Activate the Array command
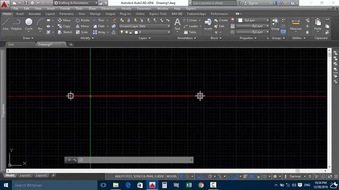The width and height of the screenshot is (339, 190). [x=99, y=32]
